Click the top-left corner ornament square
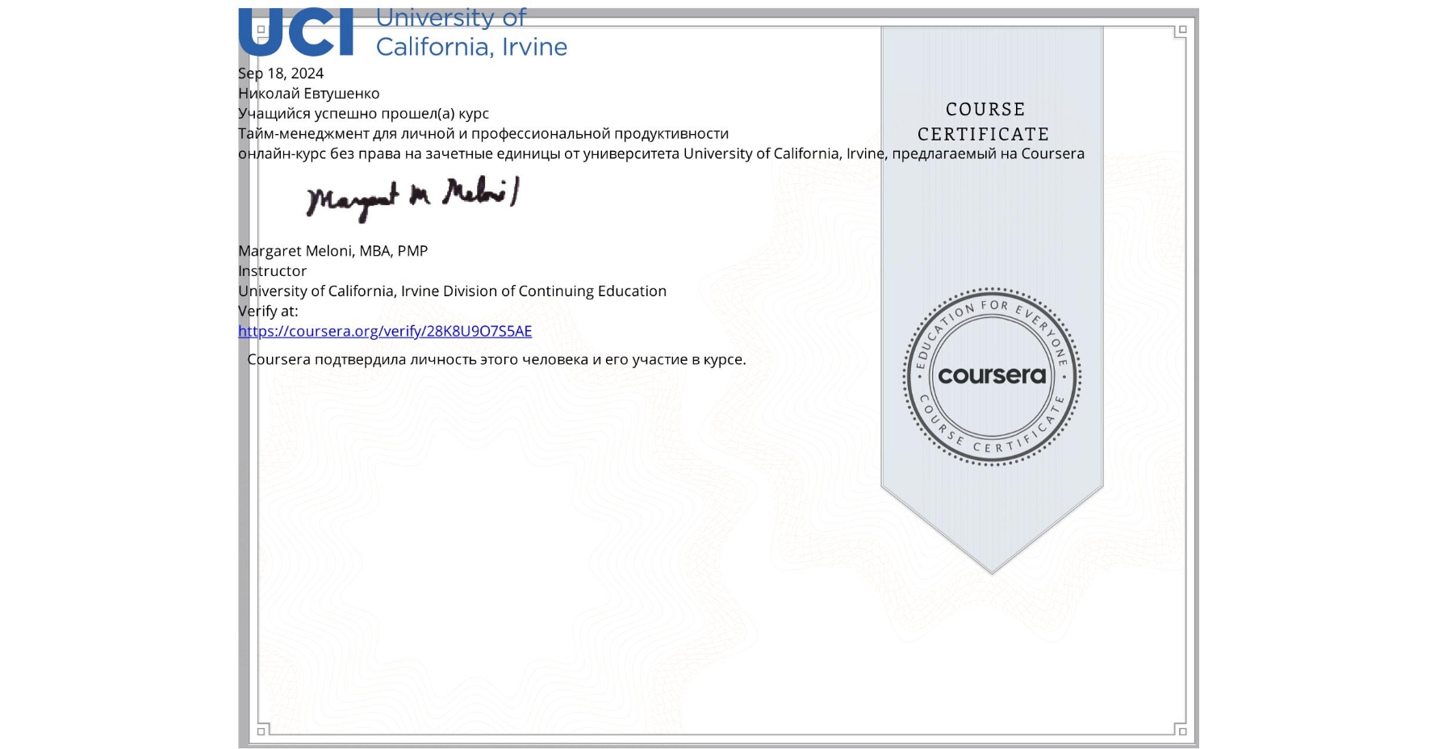 click(261, 30)
